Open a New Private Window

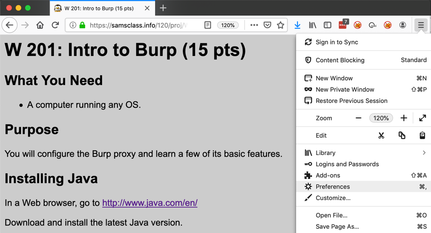363,90
